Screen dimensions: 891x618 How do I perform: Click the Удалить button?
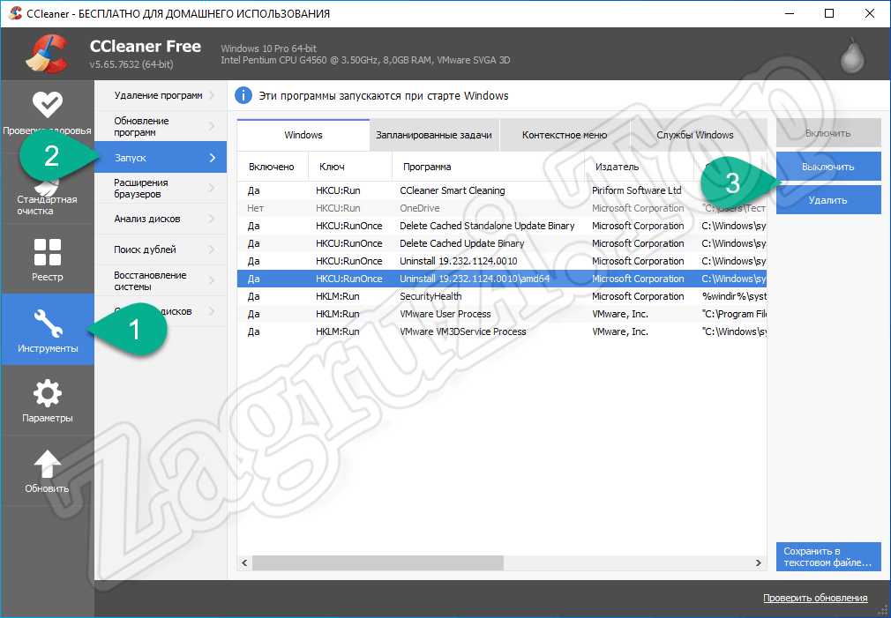(828, 200)
